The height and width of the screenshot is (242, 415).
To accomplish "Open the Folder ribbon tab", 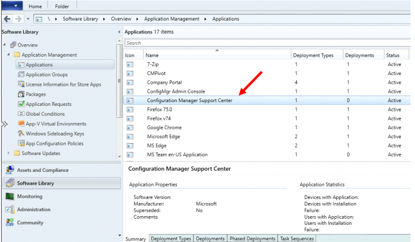I will click(62, 6).
